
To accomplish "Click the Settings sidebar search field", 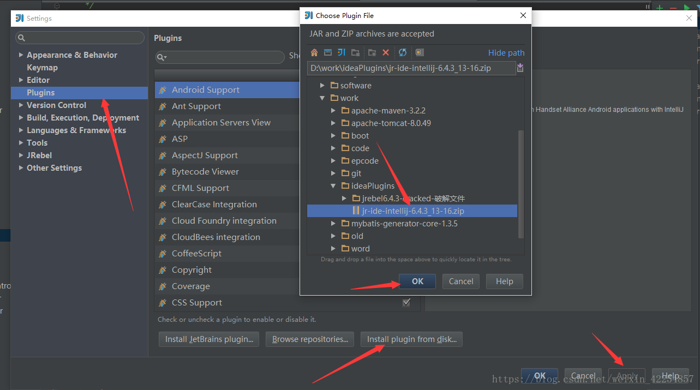I will (x=80, y=38).
